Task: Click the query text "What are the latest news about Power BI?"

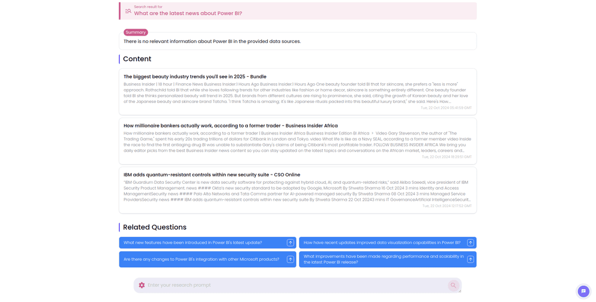Action: [x=188, y=13]
